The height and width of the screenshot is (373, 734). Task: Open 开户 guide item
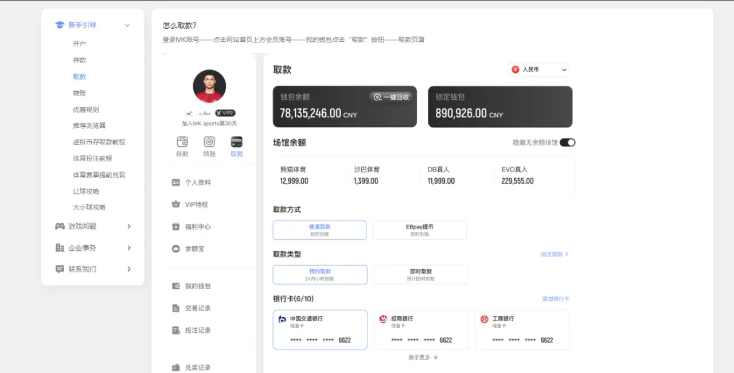(80, 44)
